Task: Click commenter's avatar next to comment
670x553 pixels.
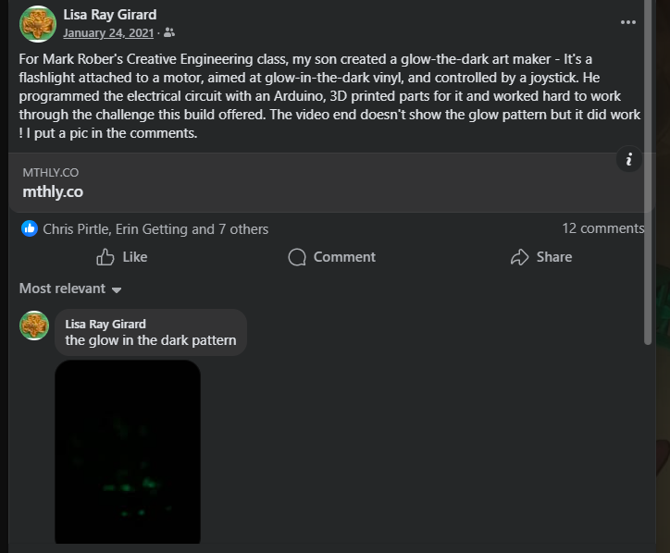Action: [x=34, y=326]
